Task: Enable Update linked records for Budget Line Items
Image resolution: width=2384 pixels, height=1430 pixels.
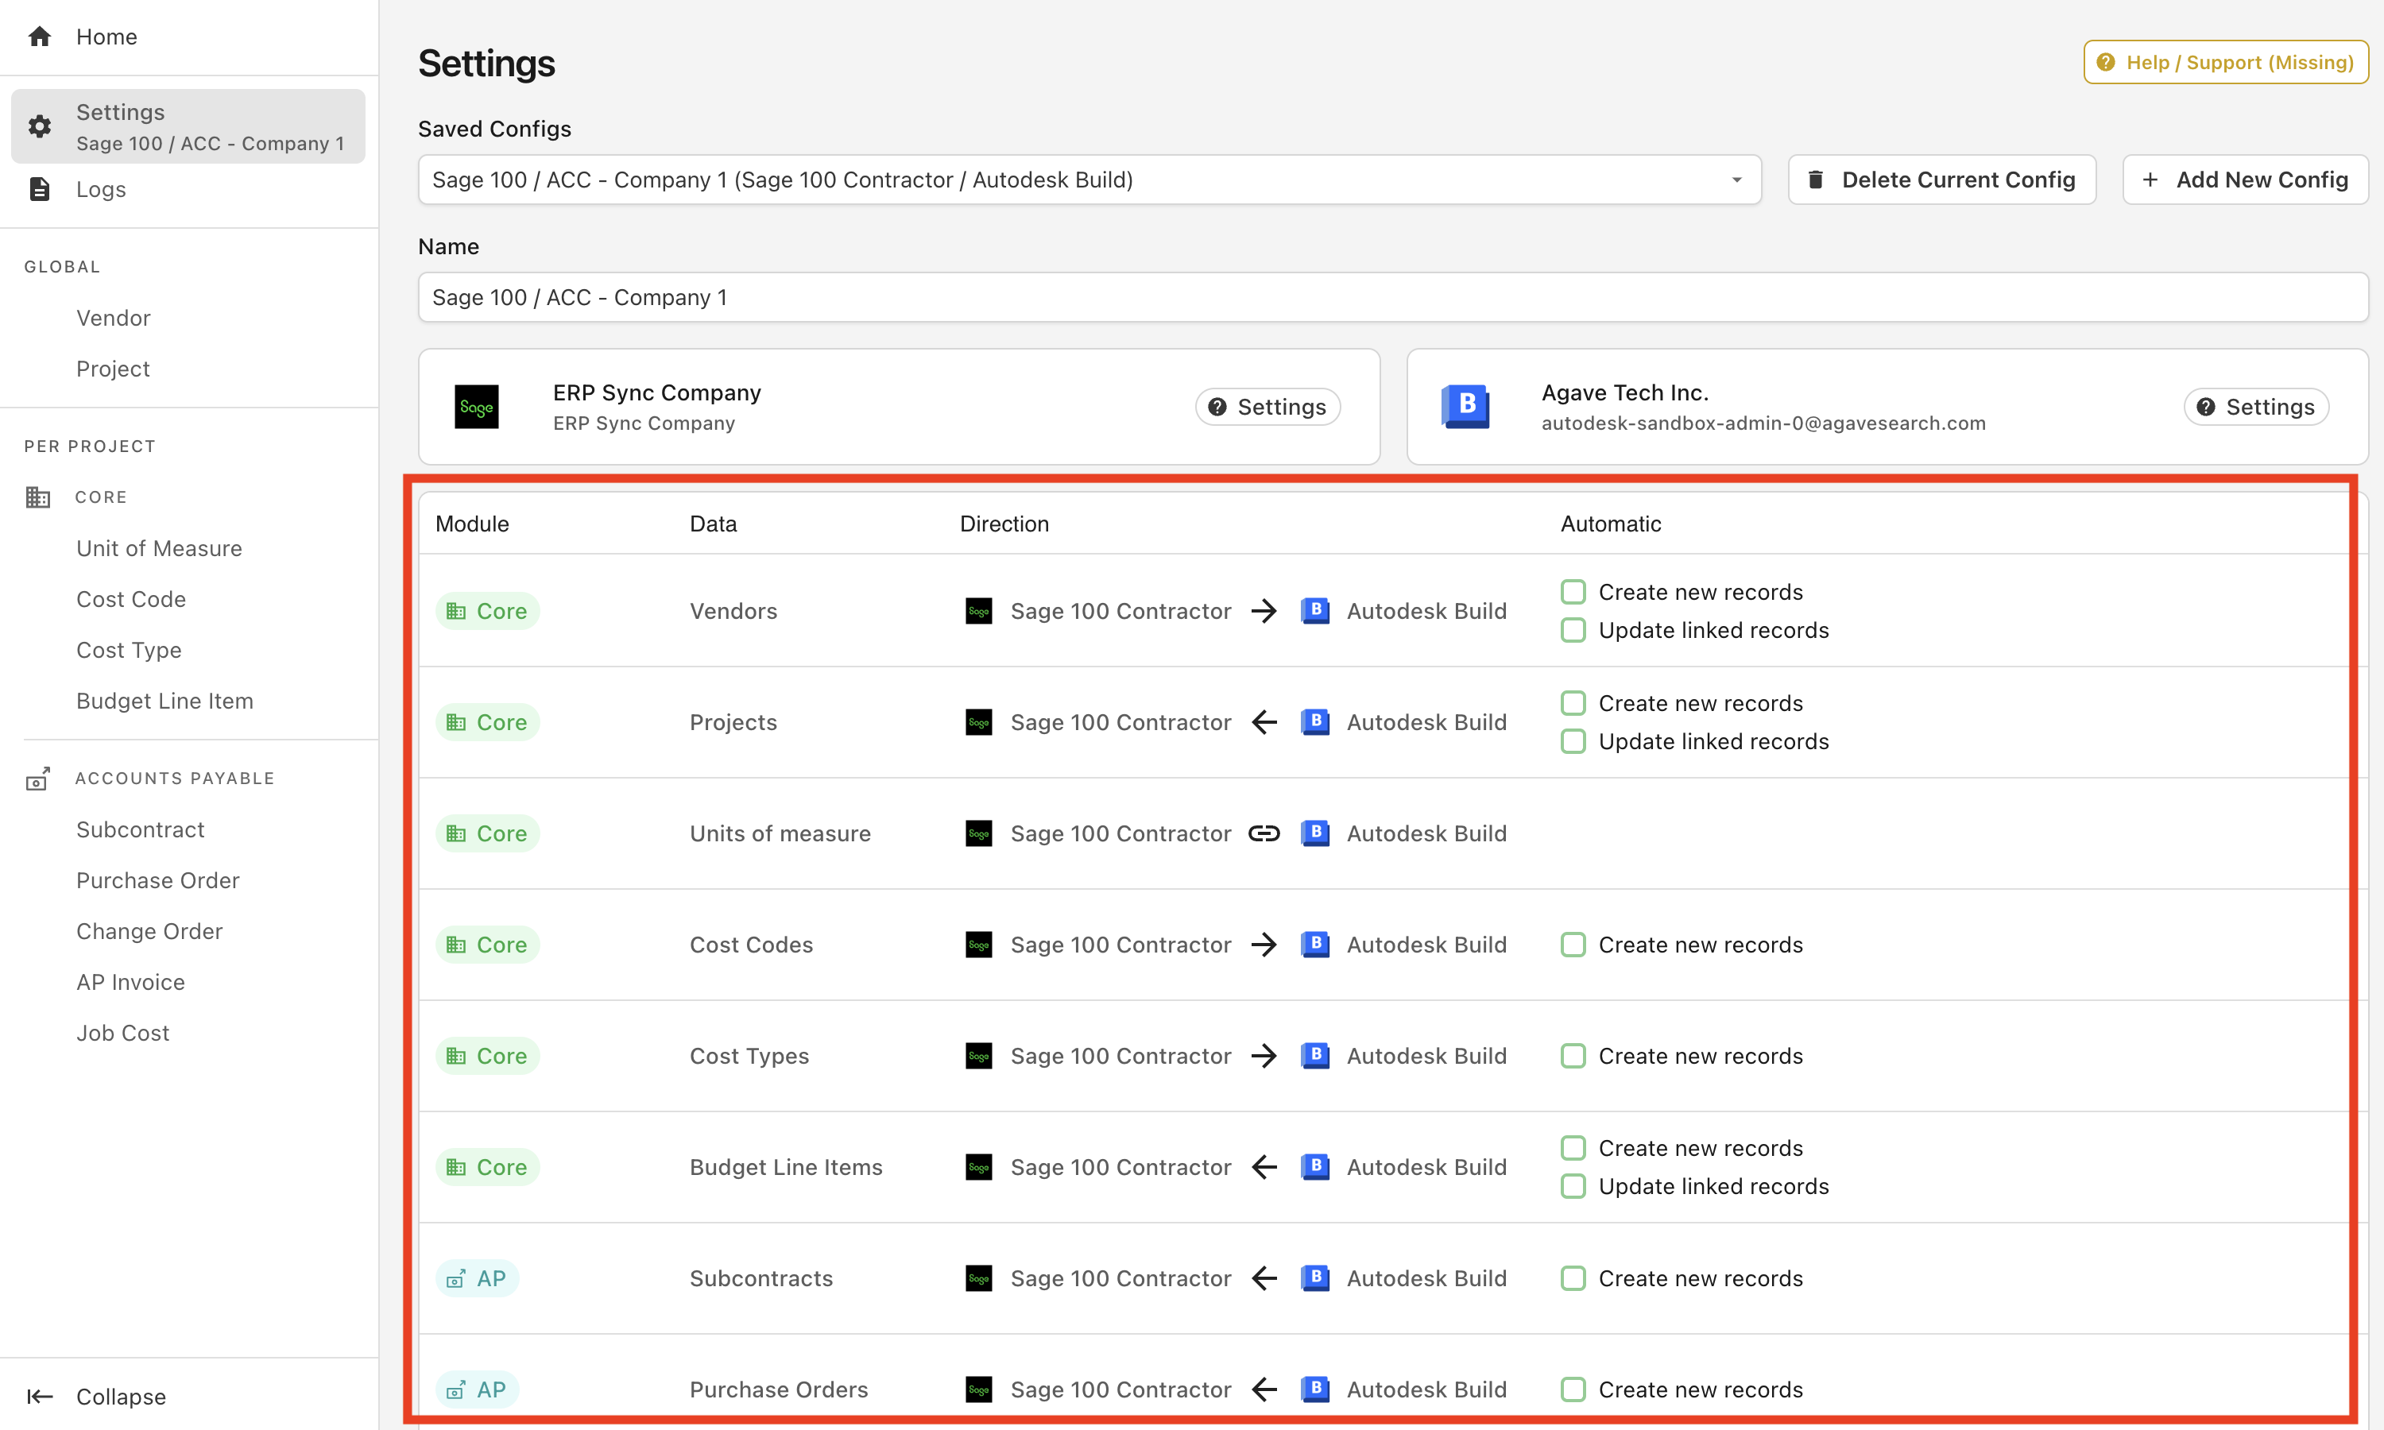Action: 1573,1186
